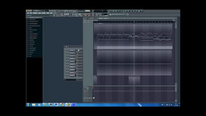Open the Mixer view shortcut icon
206x116 pixels.
tap(122, 11)
